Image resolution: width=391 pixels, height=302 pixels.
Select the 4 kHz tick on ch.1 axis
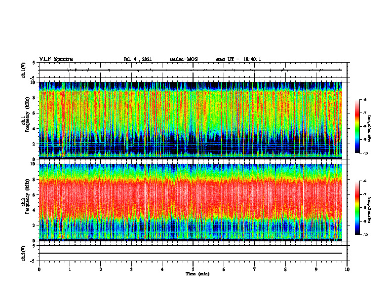point(35,129)
